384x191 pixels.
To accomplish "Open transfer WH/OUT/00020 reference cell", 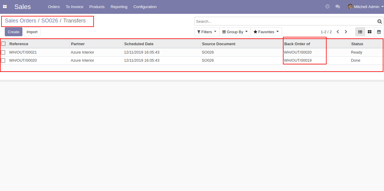I will [x=23, y=60].
